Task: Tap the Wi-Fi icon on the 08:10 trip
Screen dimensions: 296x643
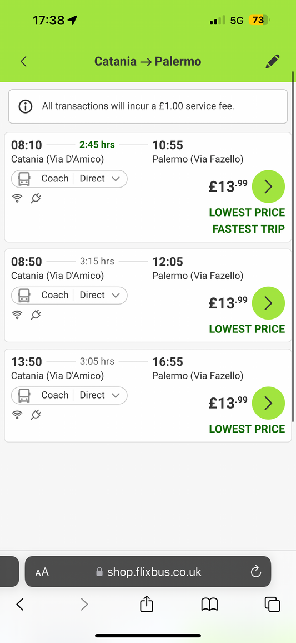Action: point(17,199)
